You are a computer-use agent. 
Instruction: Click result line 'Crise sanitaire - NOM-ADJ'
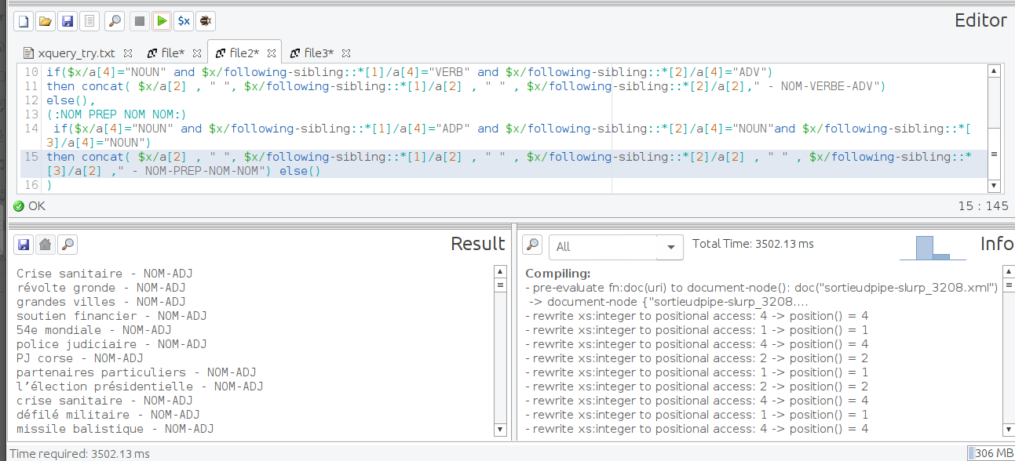click(104, 274)
